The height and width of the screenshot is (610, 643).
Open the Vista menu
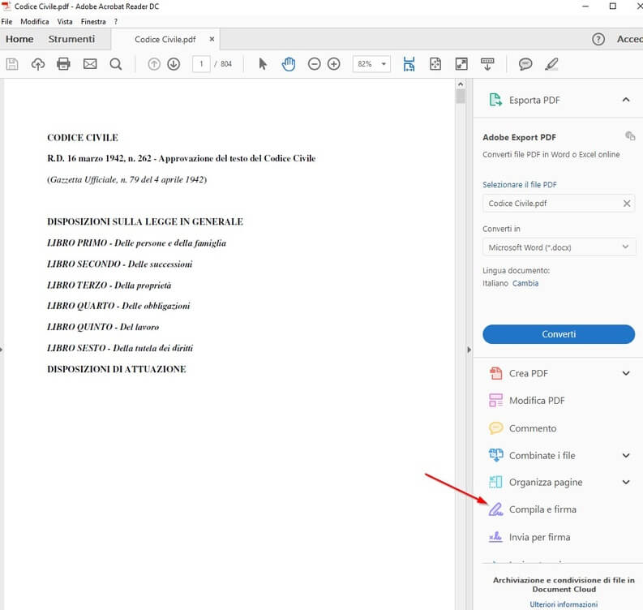65,22
